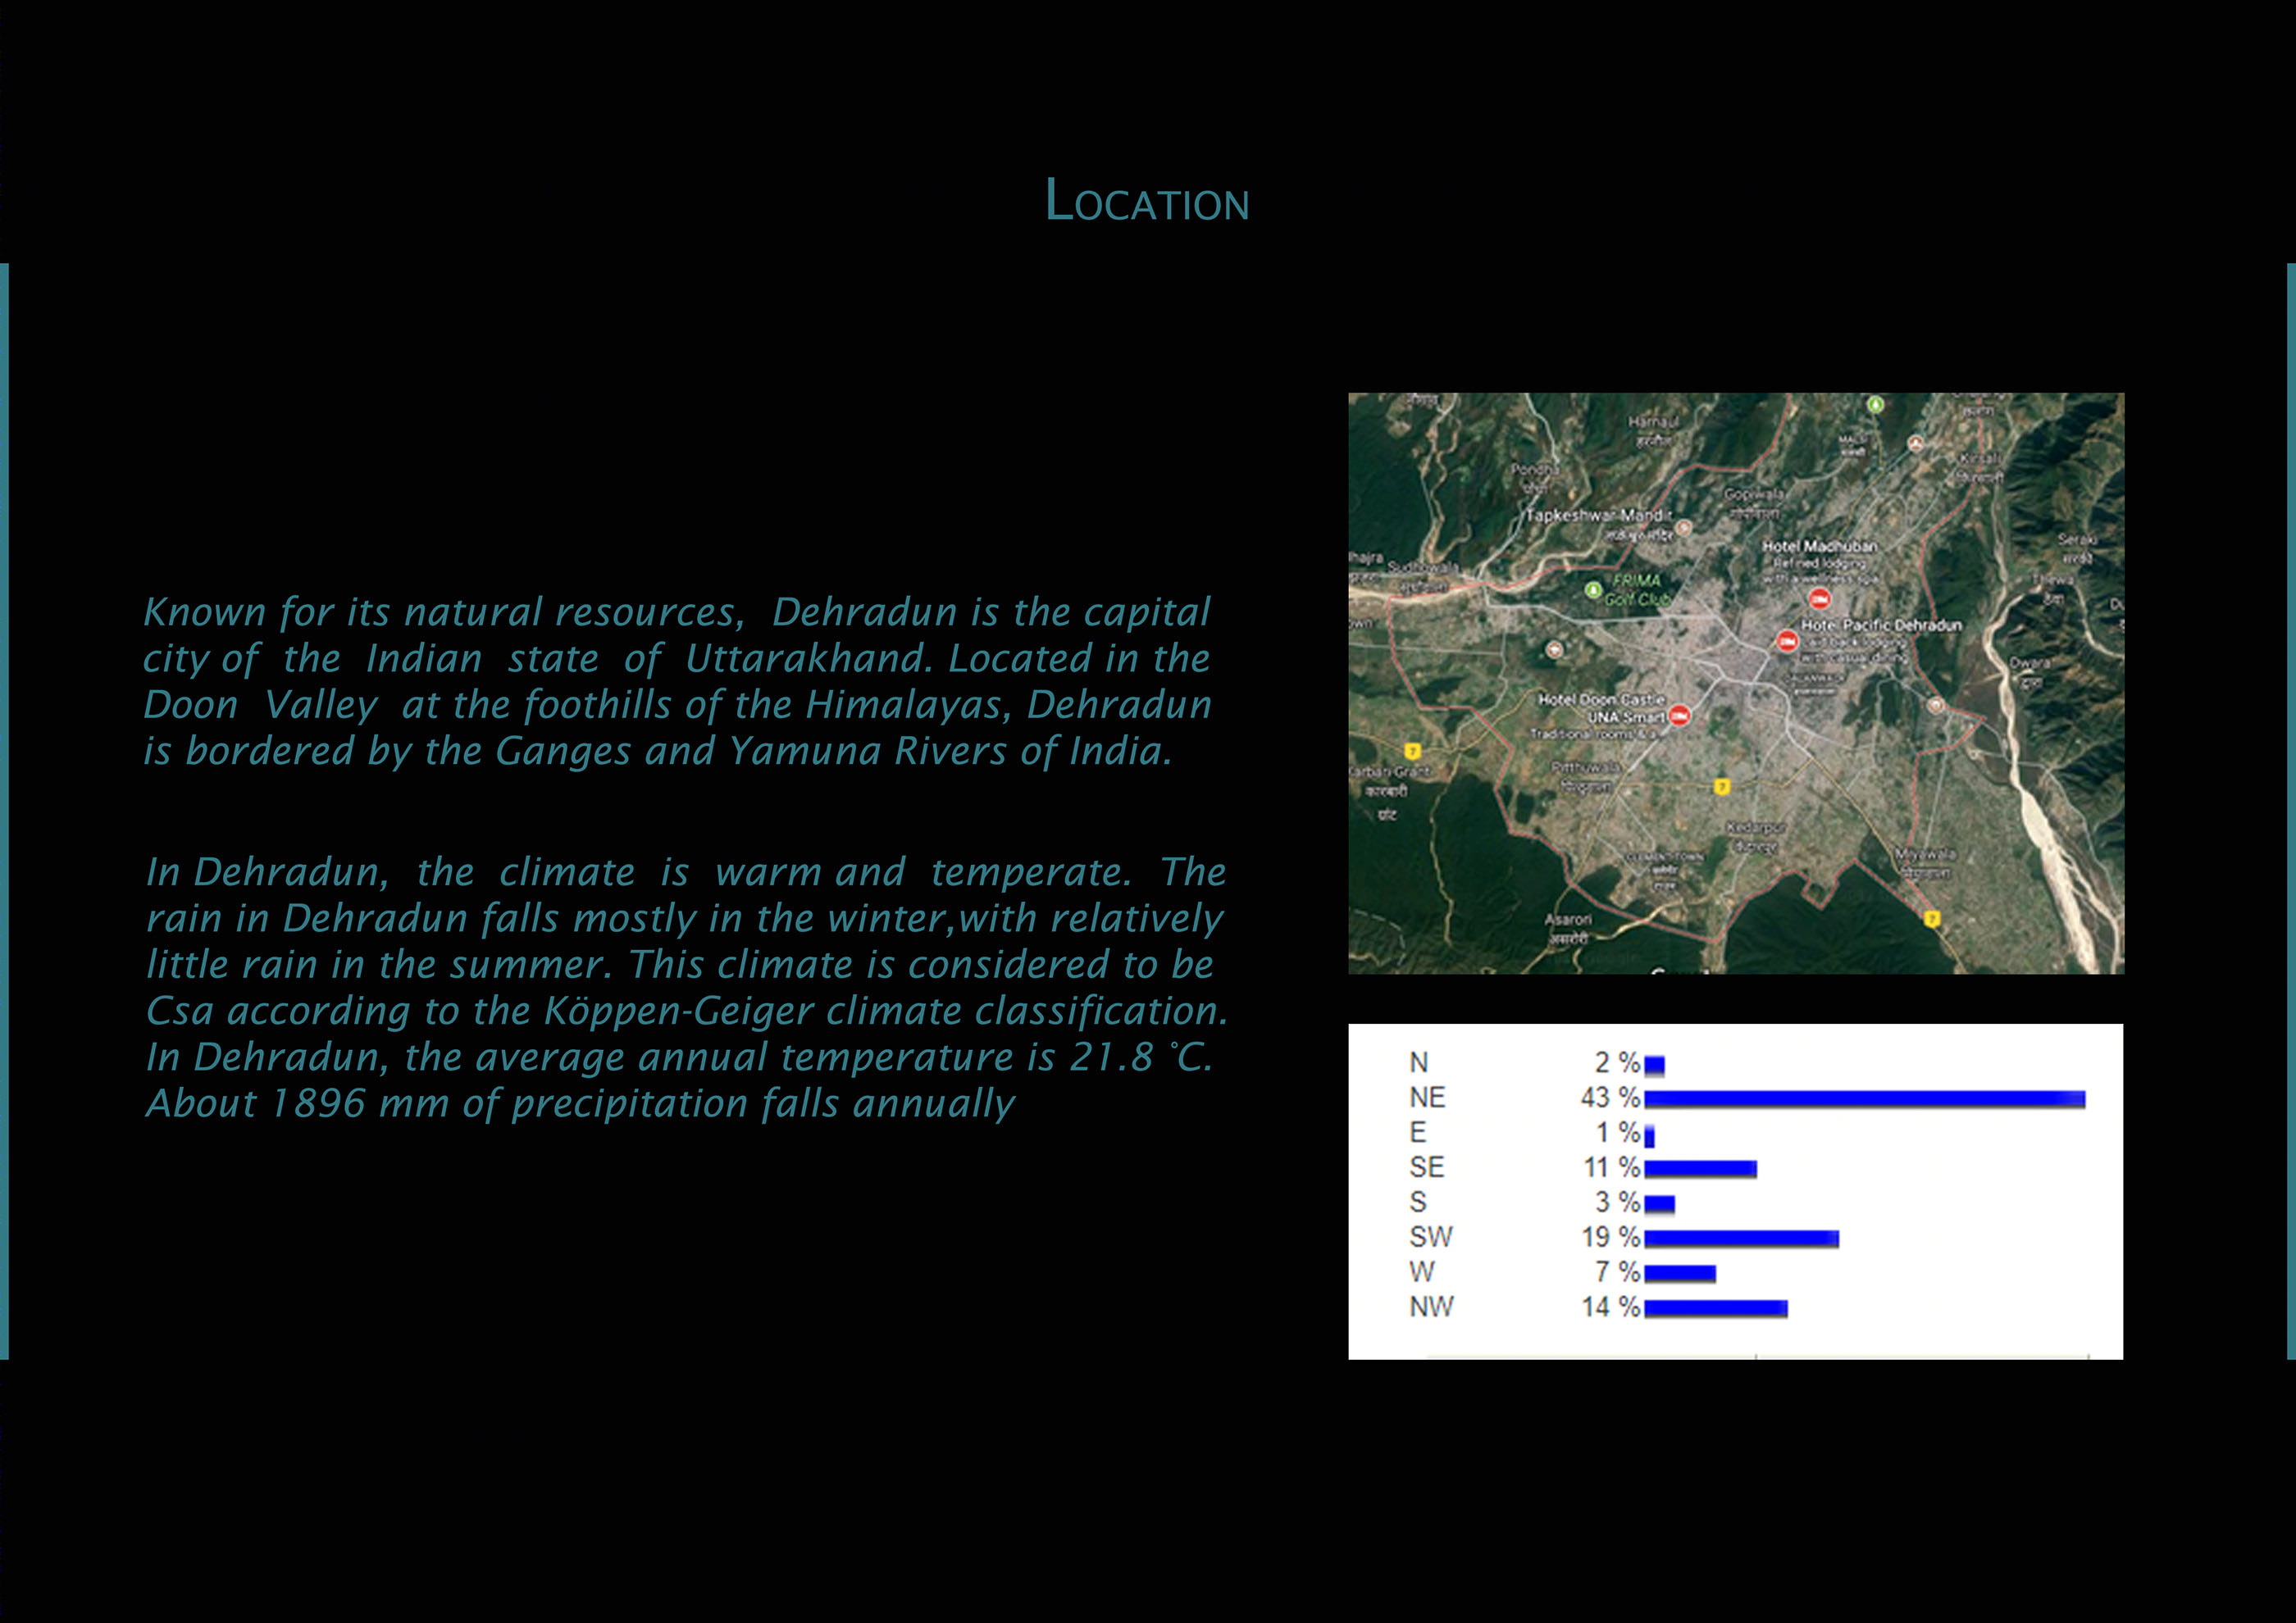Click the SE 11% wind bar
The image size is (2296, 1623).
point(1700,1168)
